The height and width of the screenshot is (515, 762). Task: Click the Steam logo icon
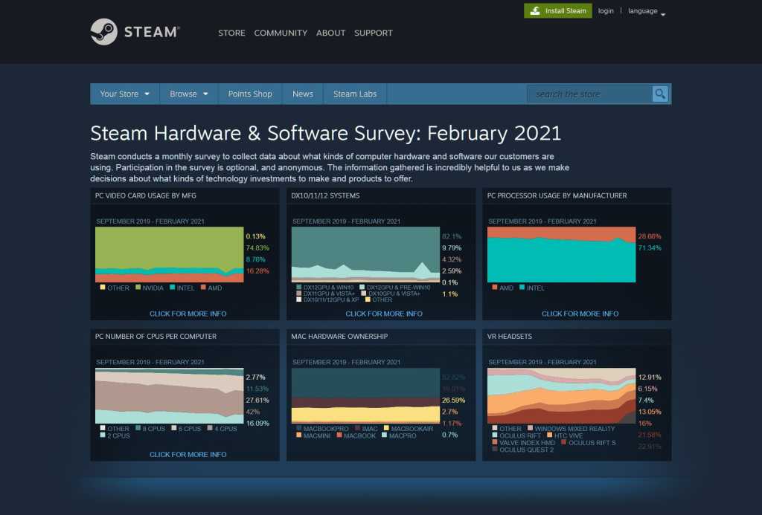104,32
